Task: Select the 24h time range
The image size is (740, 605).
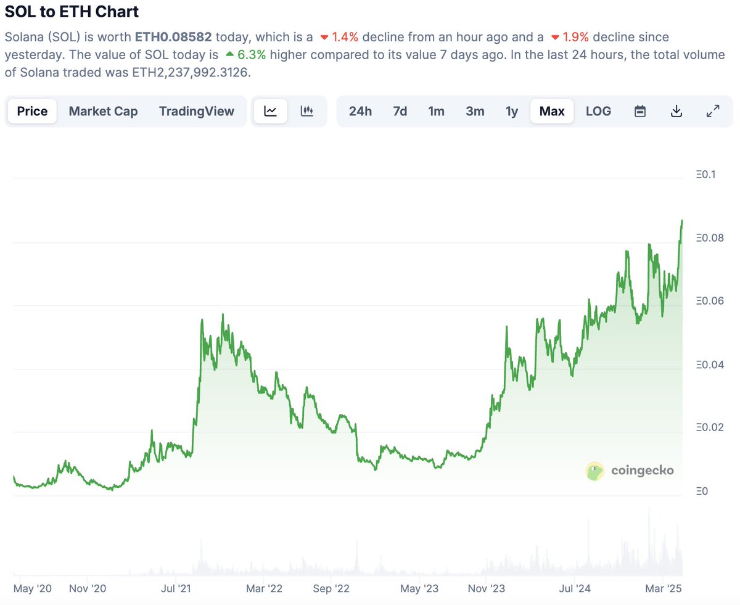Action: (x=360, y=111)
